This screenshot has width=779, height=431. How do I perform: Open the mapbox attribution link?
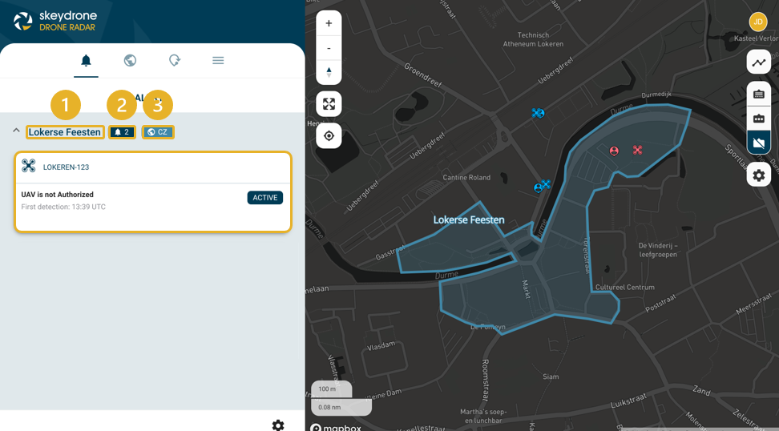(x=336, y=428)
